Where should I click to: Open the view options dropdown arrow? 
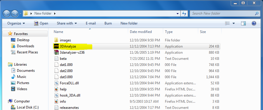pos(234,23)
